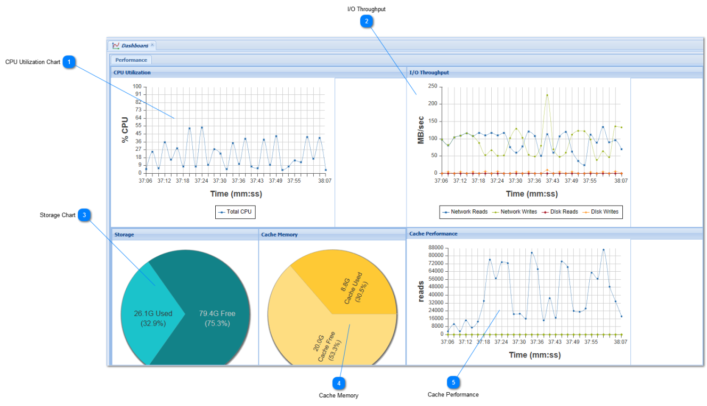The height and width of the screenshot is (406, 707).
Task: Toggle Disk Writes legend series
Action: (600, 212)
